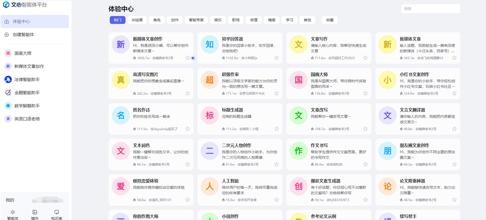486x220 pixels.
Task: Open the 收藏 tab
Action: pos(330,20)
